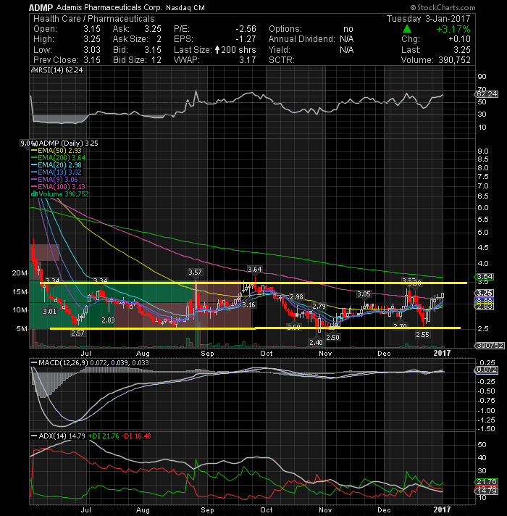Click the RSI 62.24 tag on the right axis
This screenshot has height=516, width=507.
click(487, 94)
